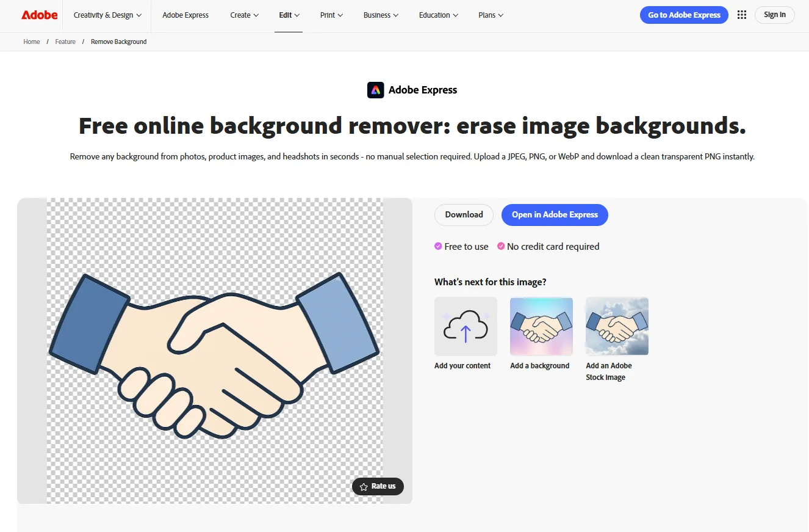Click 'What's next for this image?' heading
Image resolution: width=809 pixels, height=532 pixels.
pyautogui.click(x=490, y=282)
